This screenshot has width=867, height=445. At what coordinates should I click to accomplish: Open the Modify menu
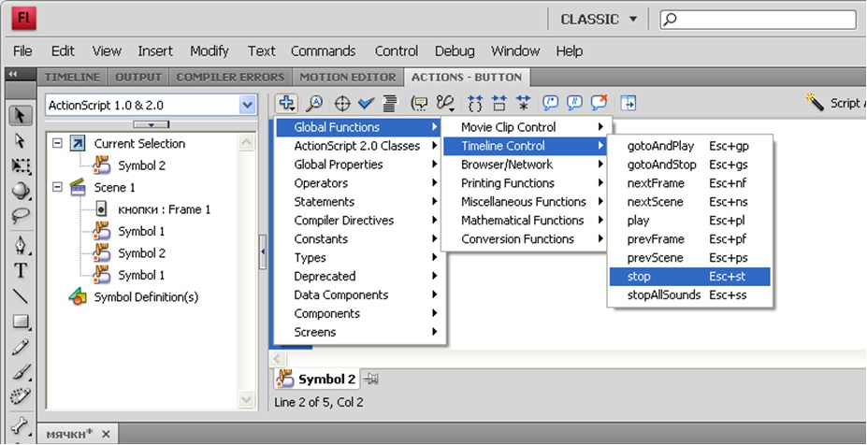(x=209, y=50)
